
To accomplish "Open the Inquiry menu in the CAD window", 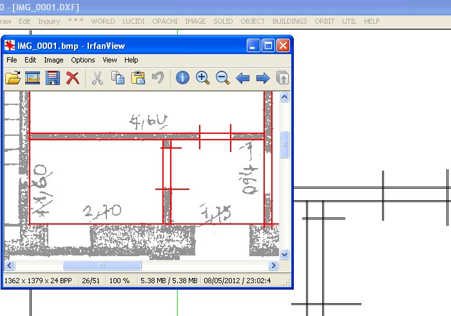I will coord(49,21).
